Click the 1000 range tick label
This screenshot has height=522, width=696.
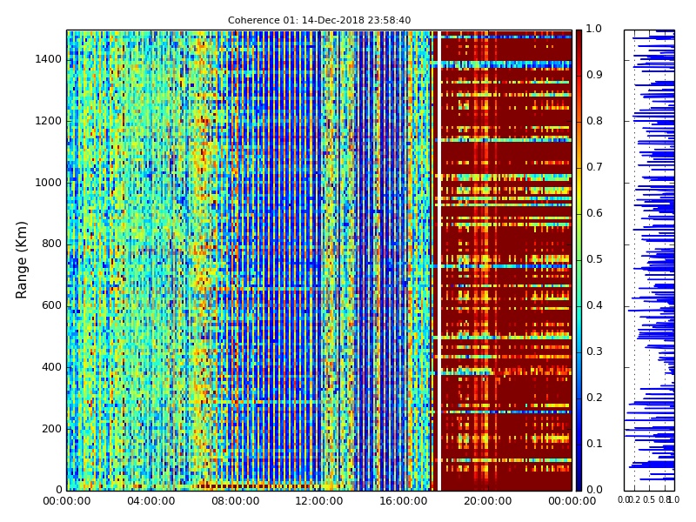click(x=48, y=183)
